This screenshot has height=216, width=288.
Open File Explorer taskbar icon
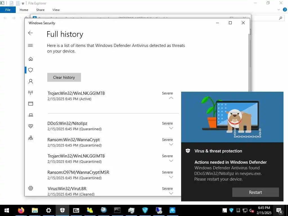pos(35,210)
